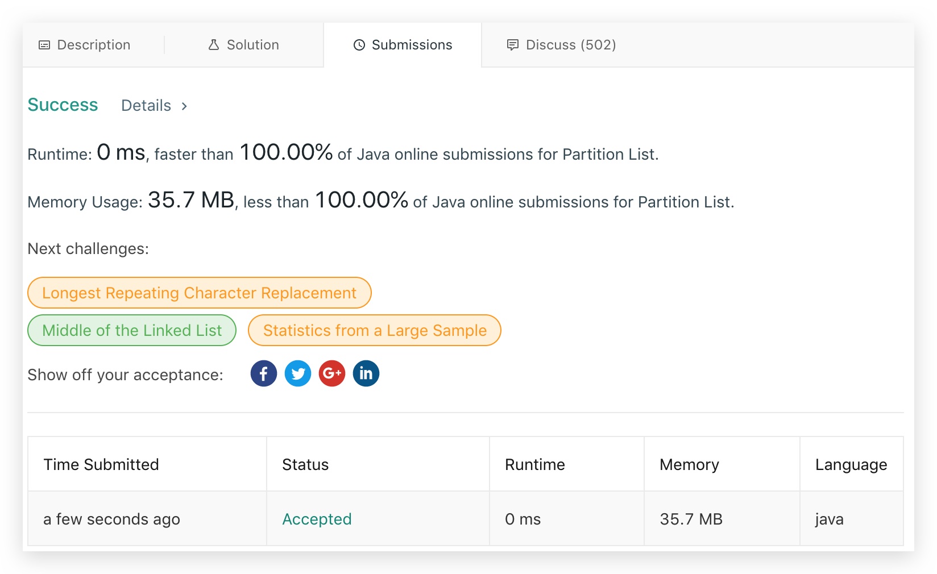Image resolution: width=937 pixels, height=574 pixels.
Task: Open Longest Repeating Character Replacement challenge
Action: click(x=200, y=293)
